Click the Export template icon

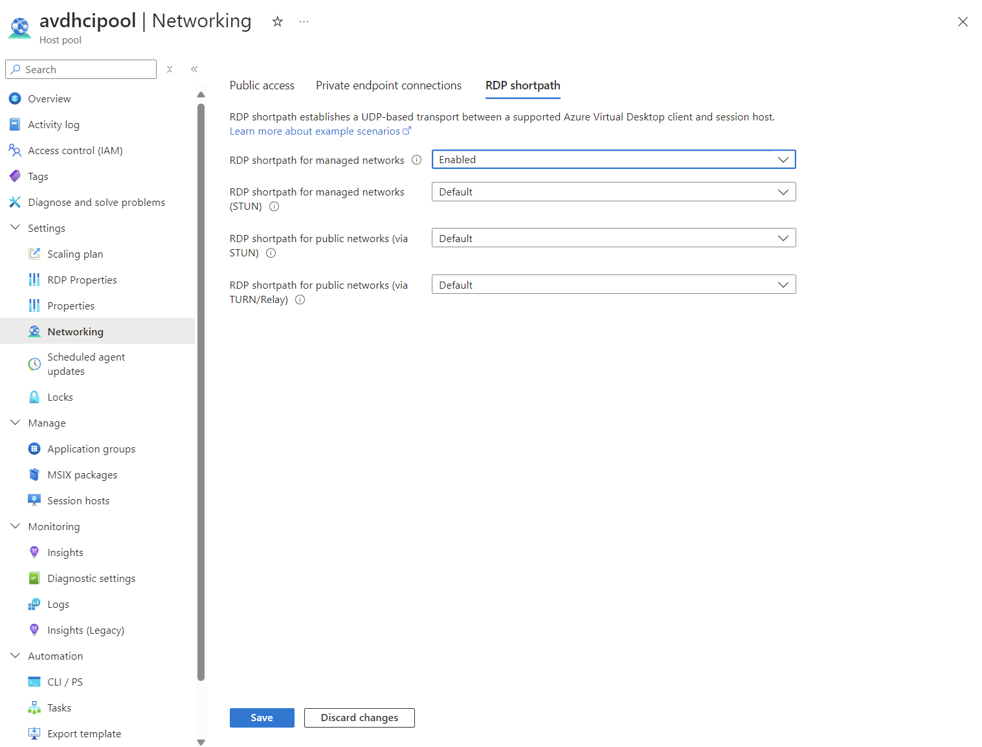click(34, 733)
